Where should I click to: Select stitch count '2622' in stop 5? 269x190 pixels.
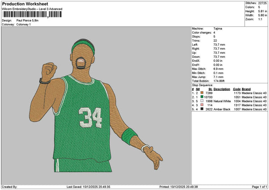point(209,109)
